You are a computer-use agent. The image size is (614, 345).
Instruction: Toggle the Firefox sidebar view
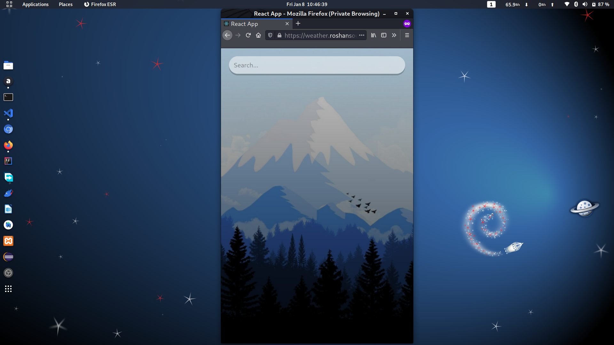point(384,35)
